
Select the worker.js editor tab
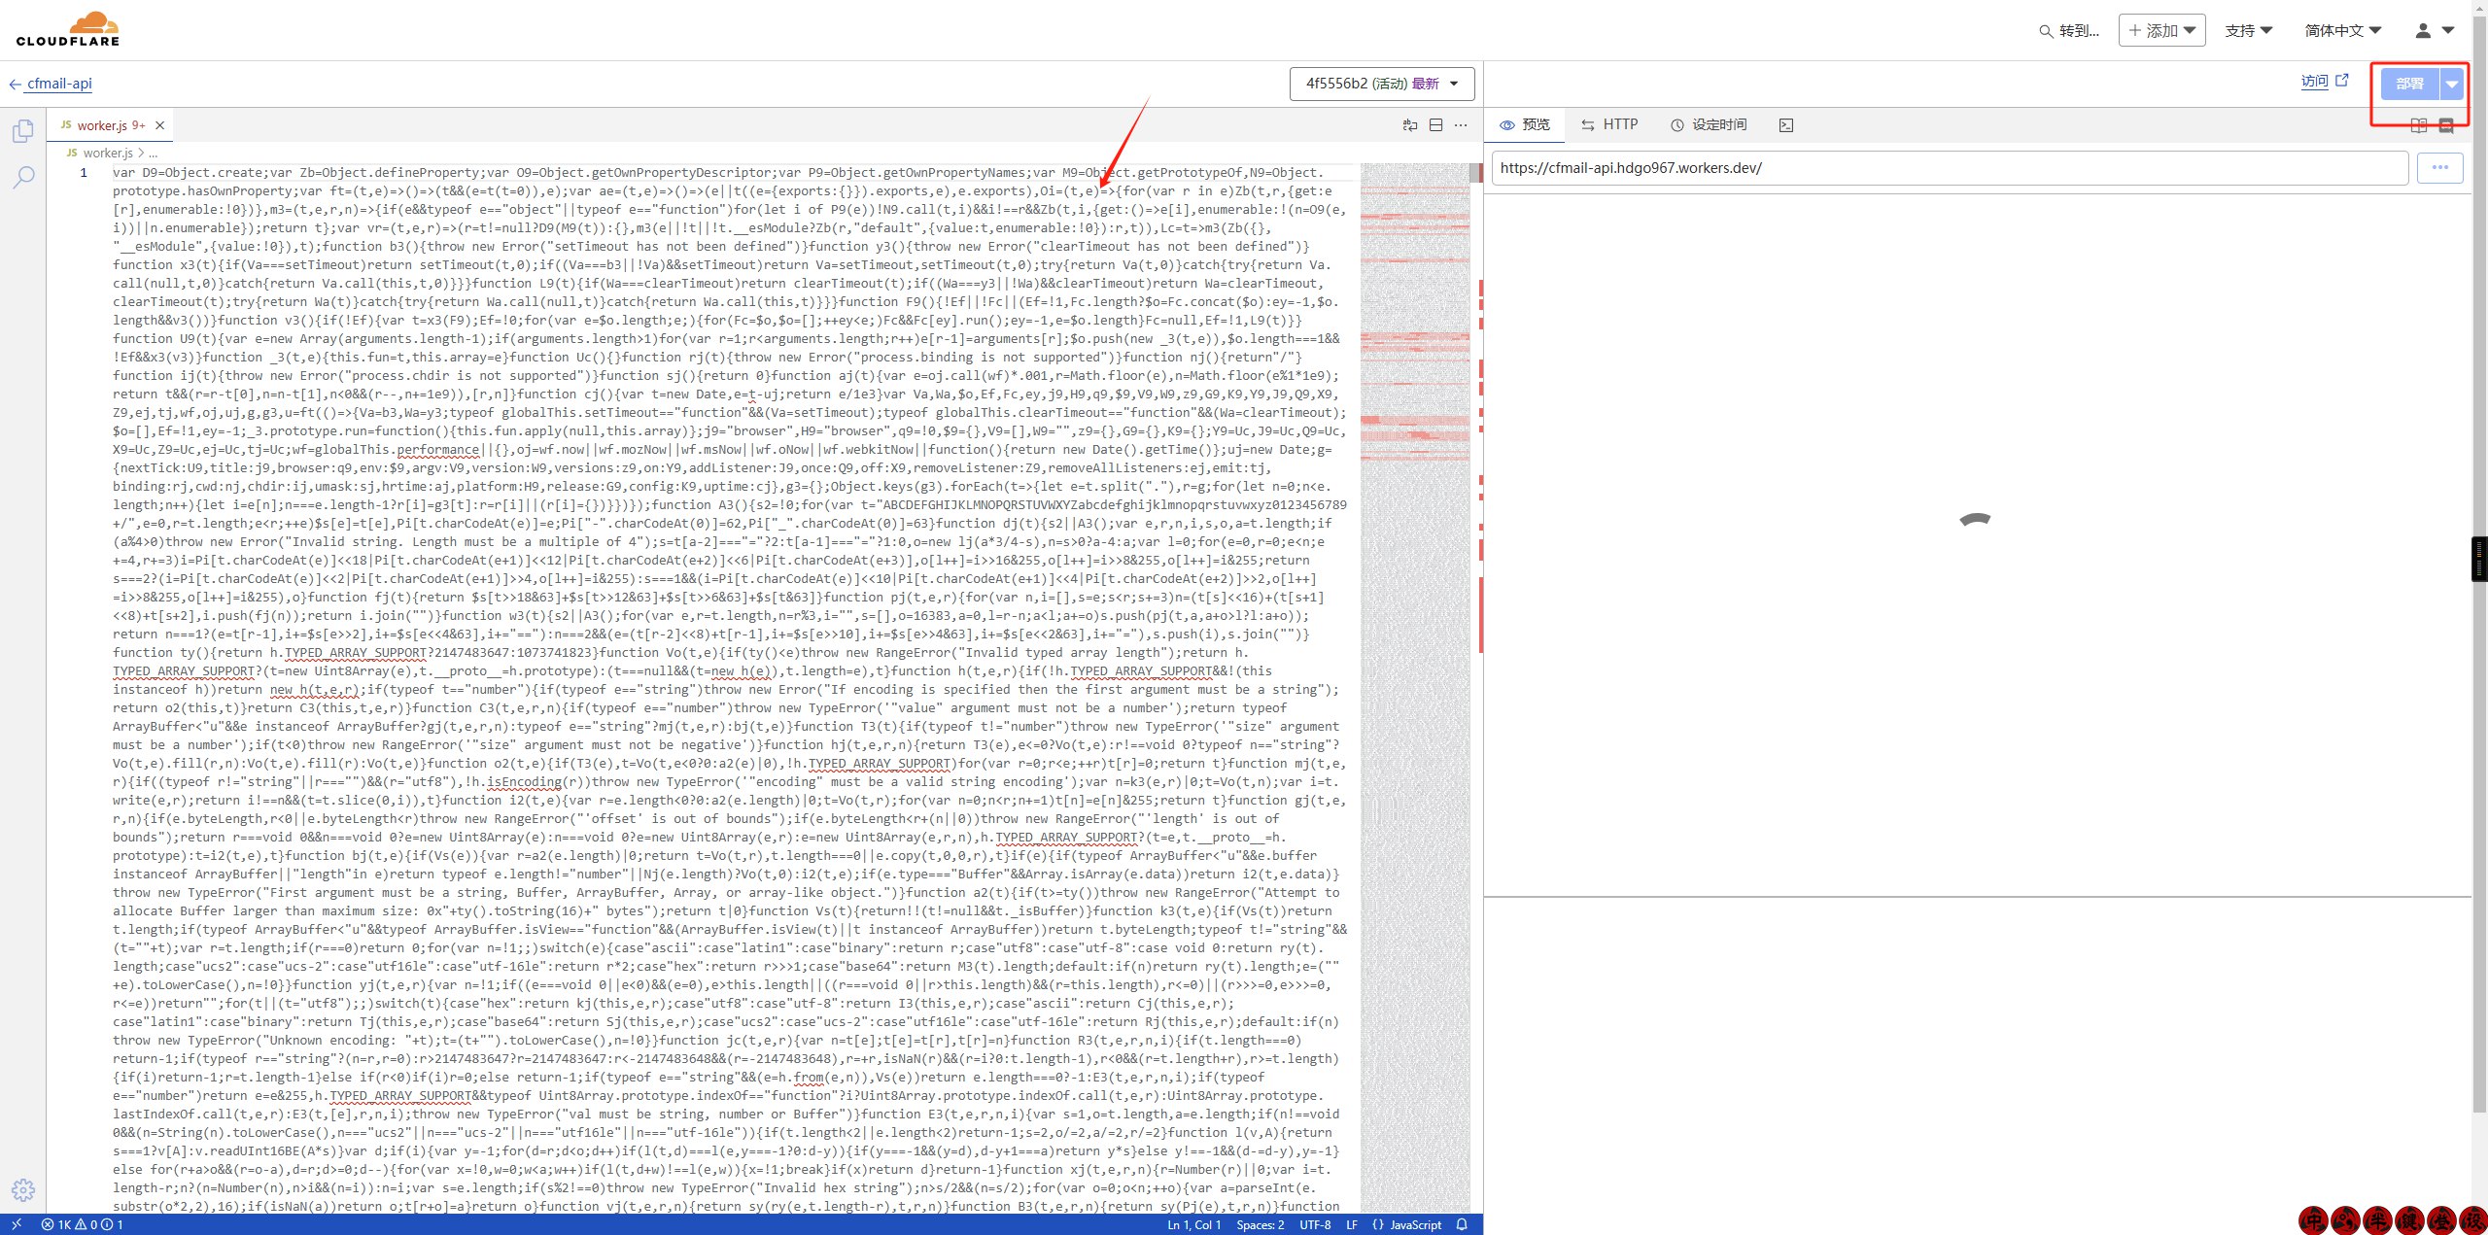[112, 125]
